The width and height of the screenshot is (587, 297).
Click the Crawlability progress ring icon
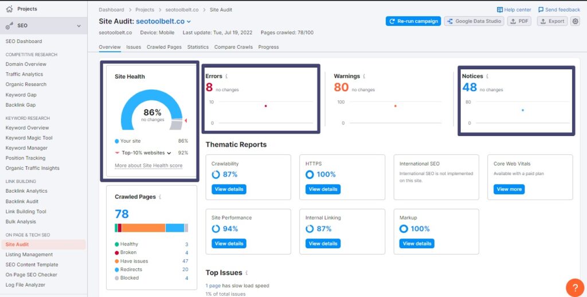[x=216, y=174]
